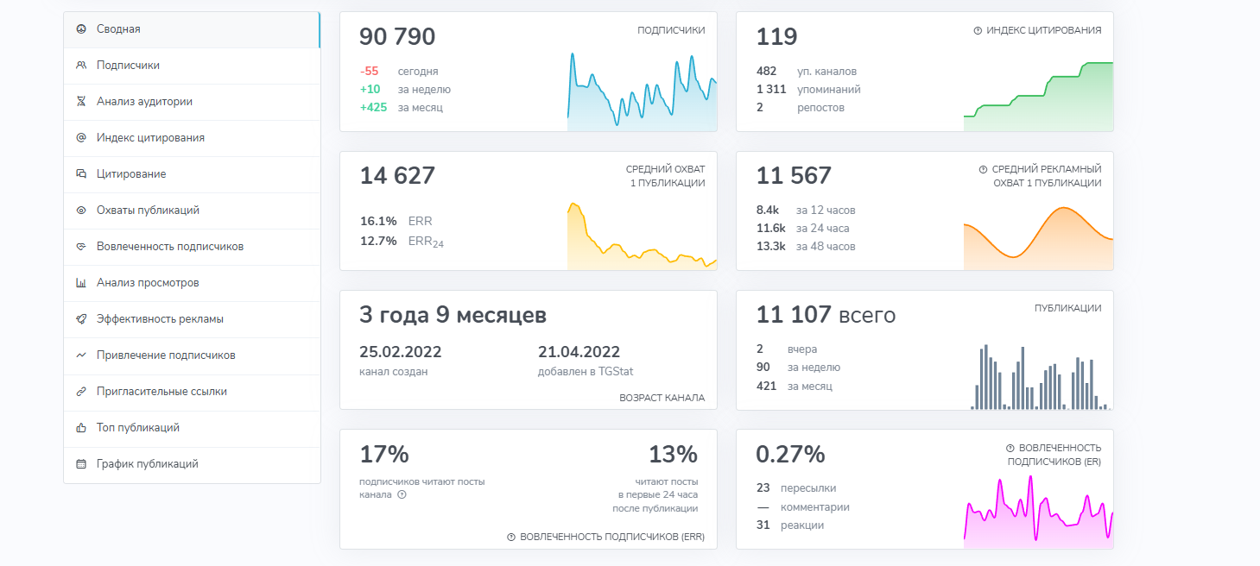Click the График публикаций calendar icon
Image resolution: width=1260 pixels, height=566 pixels.
(81, 464)
